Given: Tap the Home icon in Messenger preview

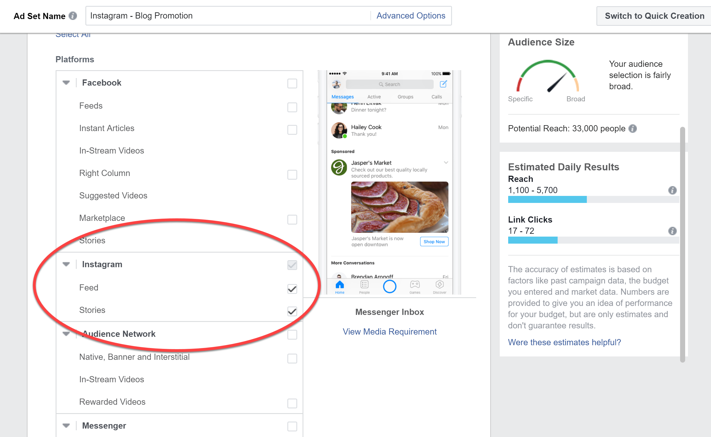Looking at the screenshot, I should coord(340,287).
